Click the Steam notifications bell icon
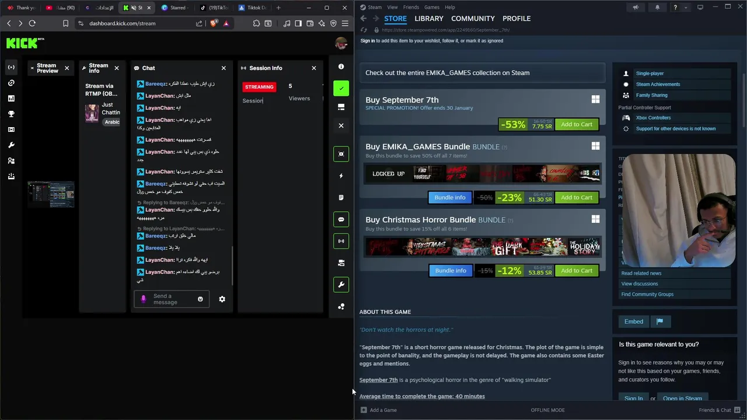This screenshot has width=747, height=420. click(x=657, y=7)
